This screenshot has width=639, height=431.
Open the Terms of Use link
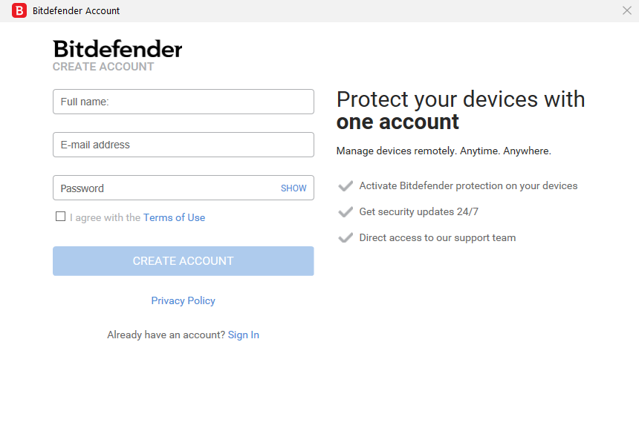coord(174,217)
